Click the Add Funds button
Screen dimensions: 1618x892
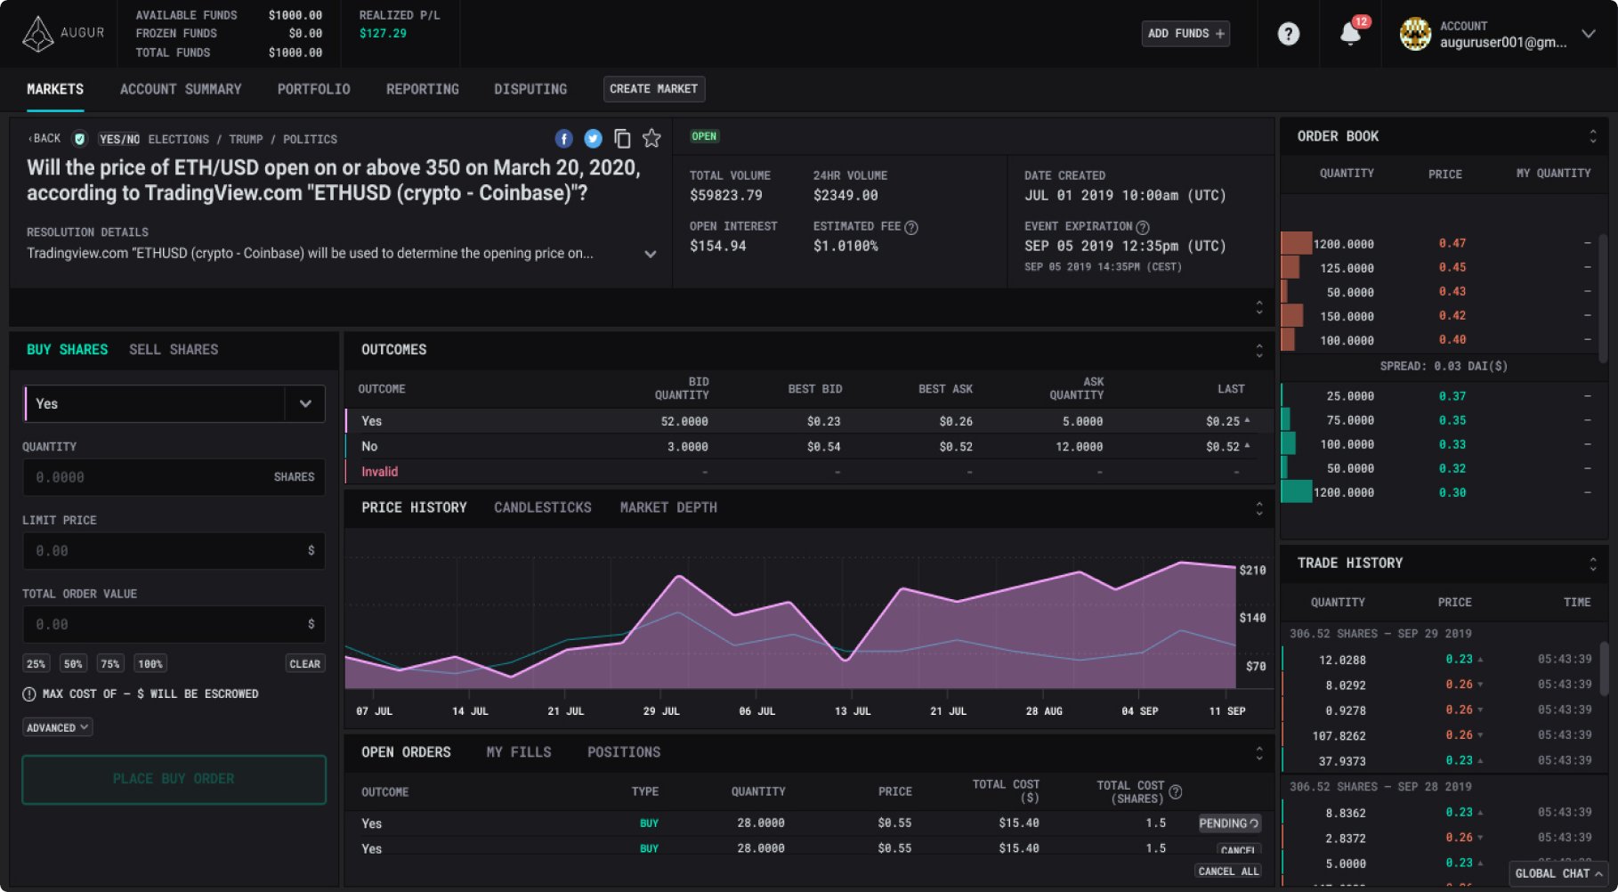pyautogui.click(x=1185, y=33)
